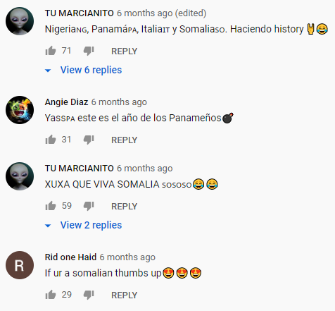
Task: Open Rid one Haid's R avatar
Action: click(20, 265)
